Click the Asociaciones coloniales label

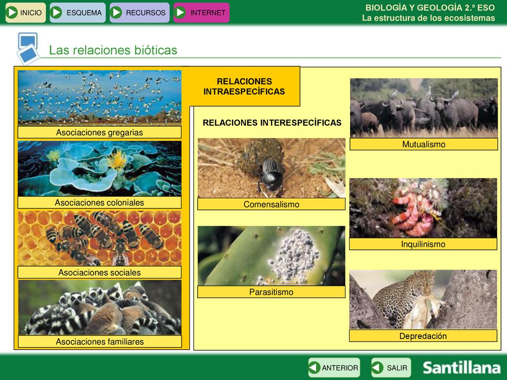[100, 202]
